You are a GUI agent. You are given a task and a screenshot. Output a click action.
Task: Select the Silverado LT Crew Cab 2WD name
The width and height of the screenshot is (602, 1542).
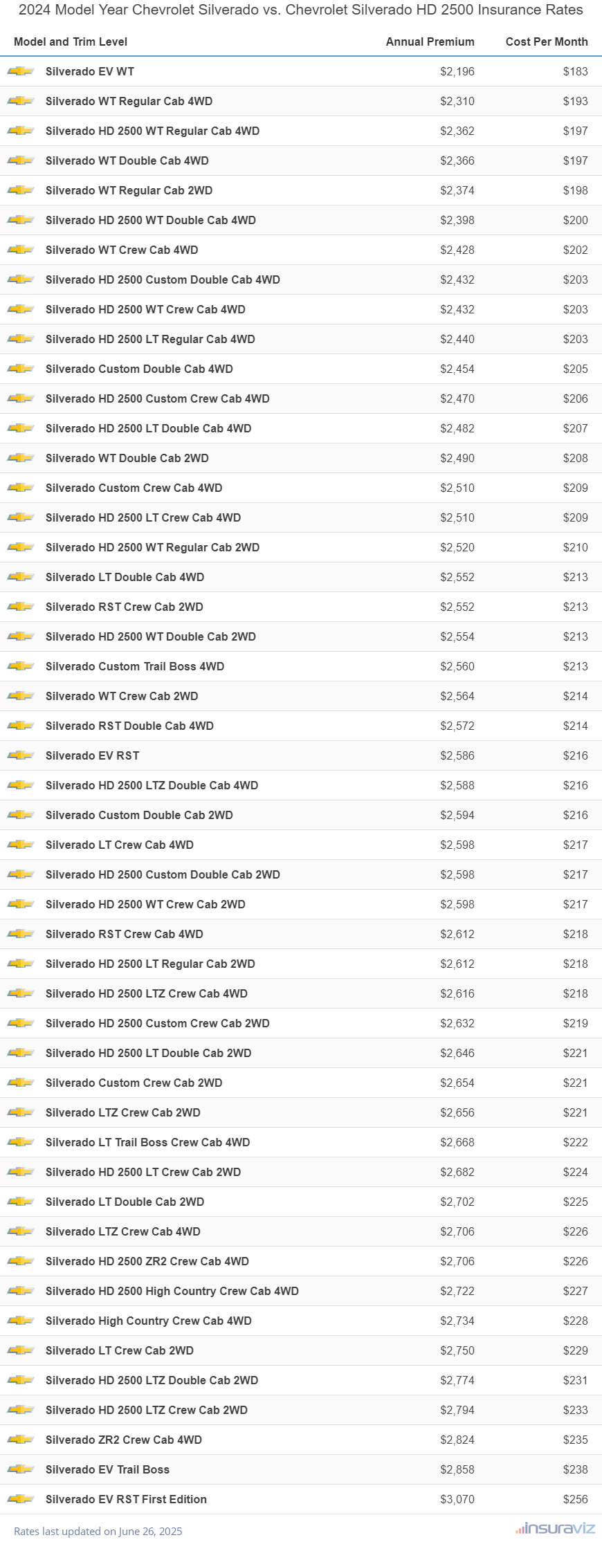point(120,1350)
